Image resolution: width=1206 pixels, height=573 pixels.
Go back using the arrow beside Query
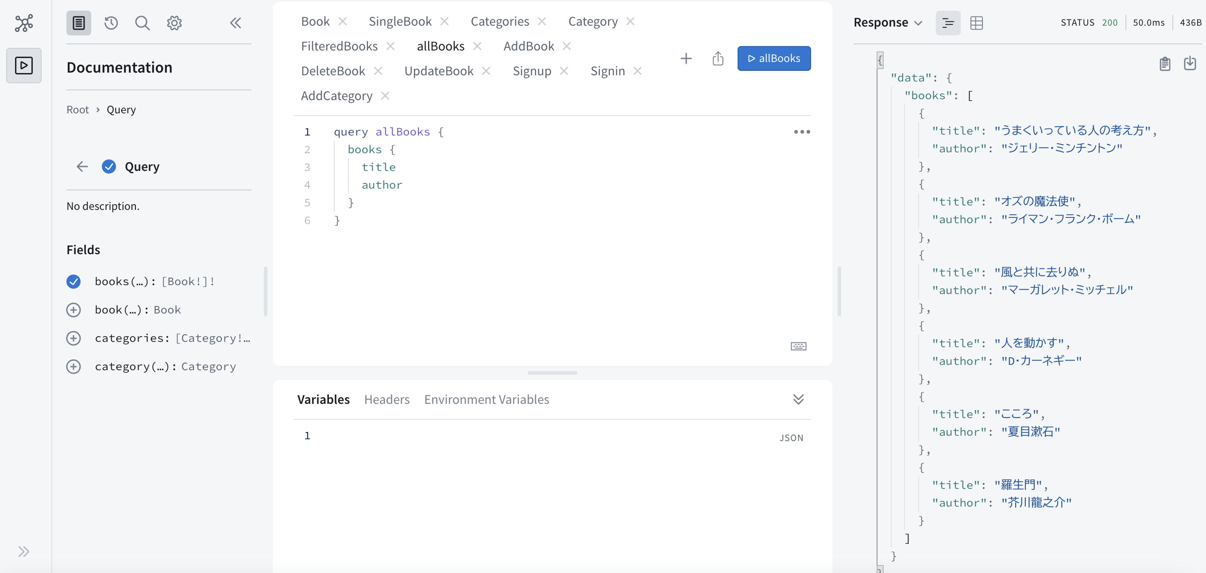(x=82, y=166)
